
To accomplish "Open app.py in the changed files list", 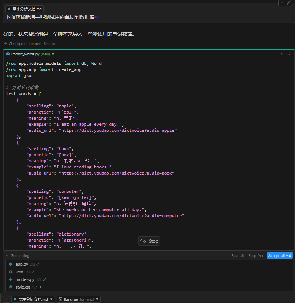I will click(x=22, y=264).
